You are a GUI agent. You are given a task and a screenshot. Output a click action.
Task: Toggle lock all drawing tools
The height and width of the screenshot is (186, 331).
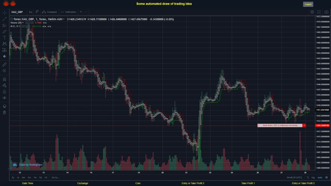[5, 91]
